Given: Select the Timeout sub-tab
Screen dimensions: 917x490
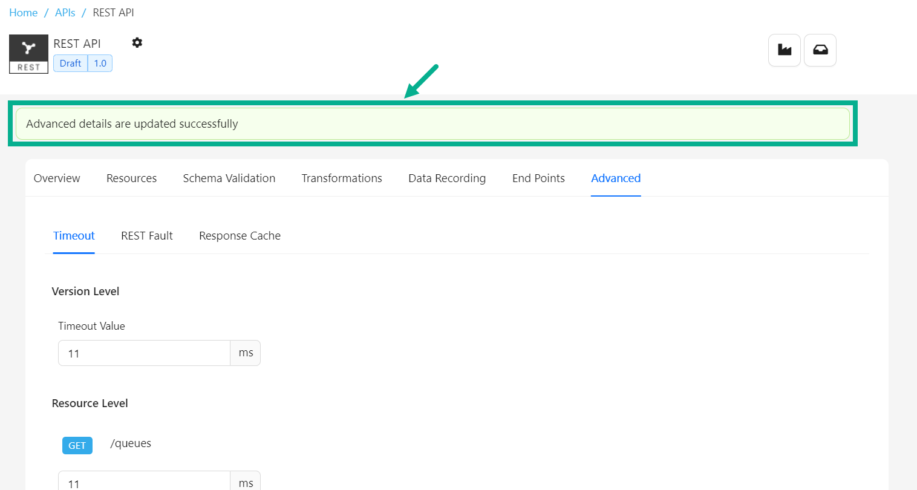Looking at the screenshot, I should 74,236.
